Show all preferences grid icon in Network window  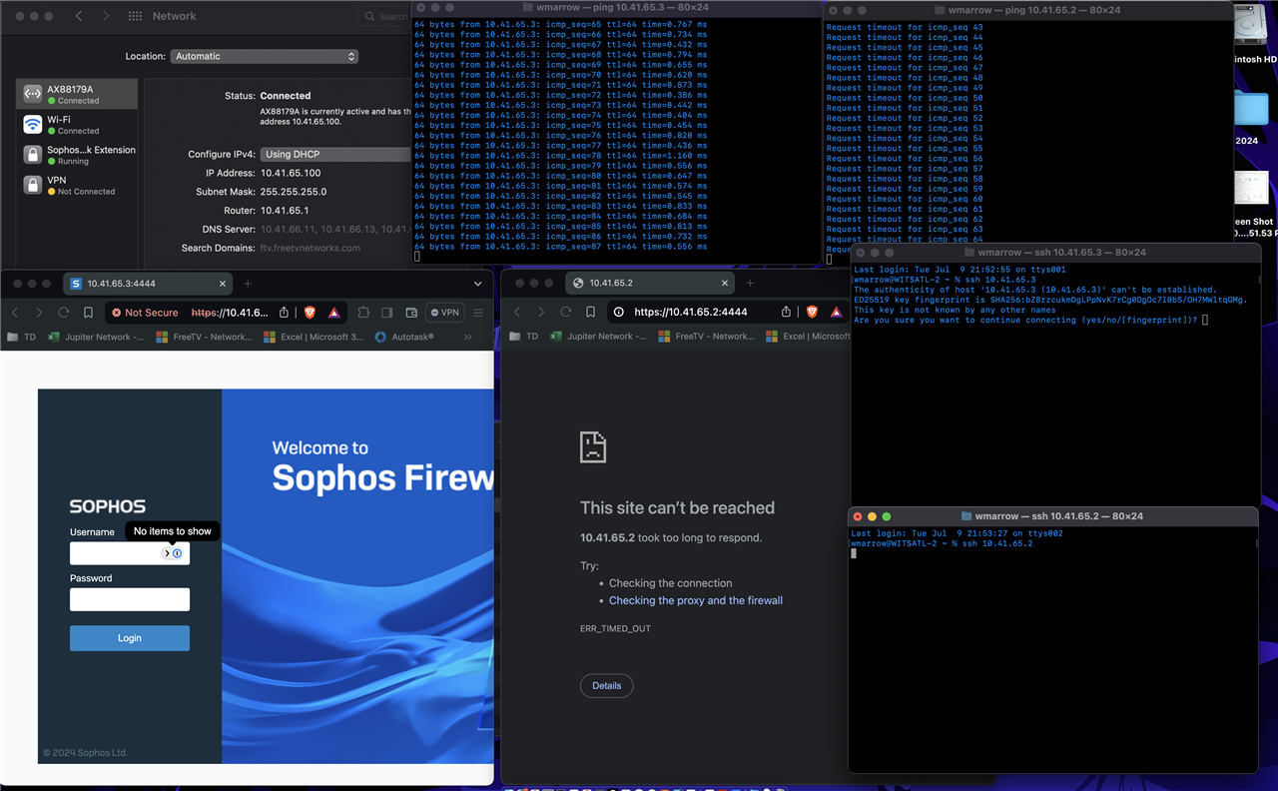tap(136, 16)
